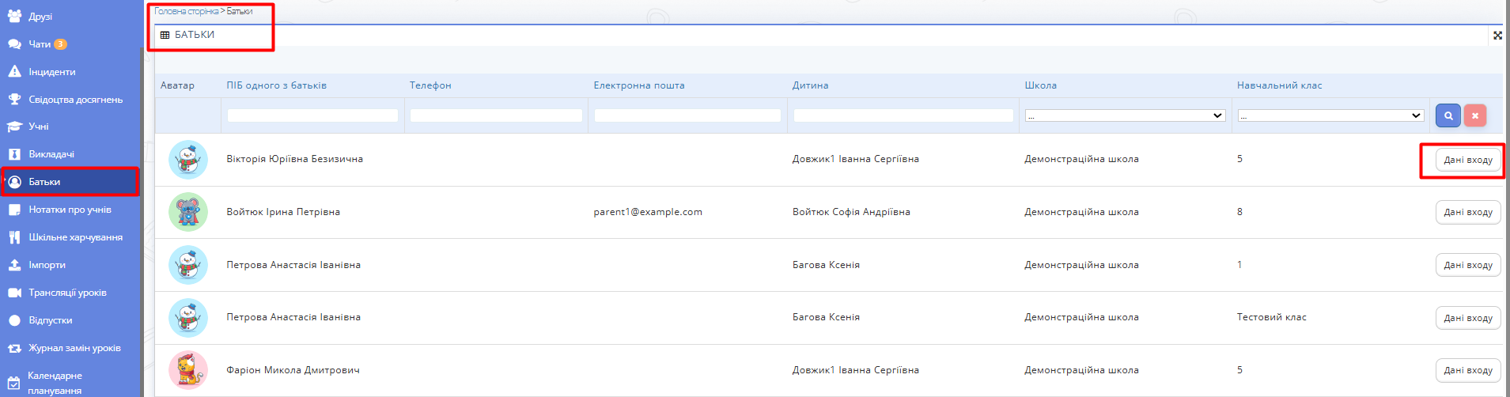Screen dimensions: 1510x397
Task: Sort by the Телефон column header
Action: pyautogui.click(x=430, y=85)
